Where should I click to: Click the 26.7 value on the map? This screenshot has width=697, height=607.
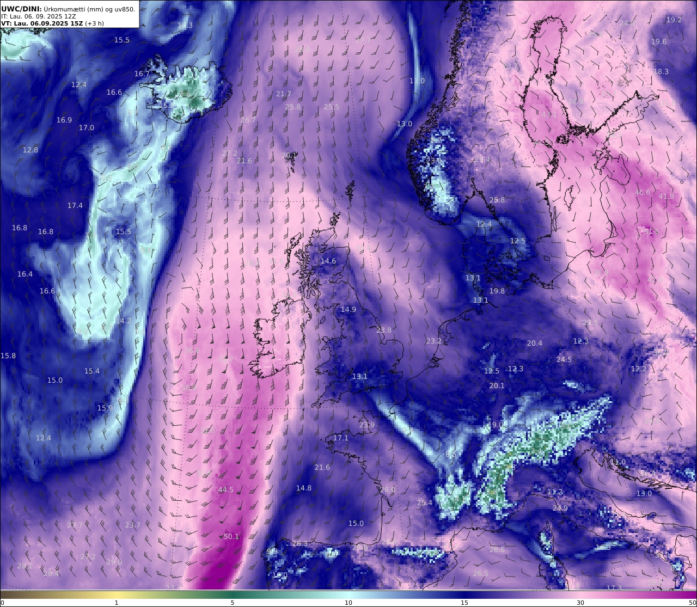pos(248,120)
